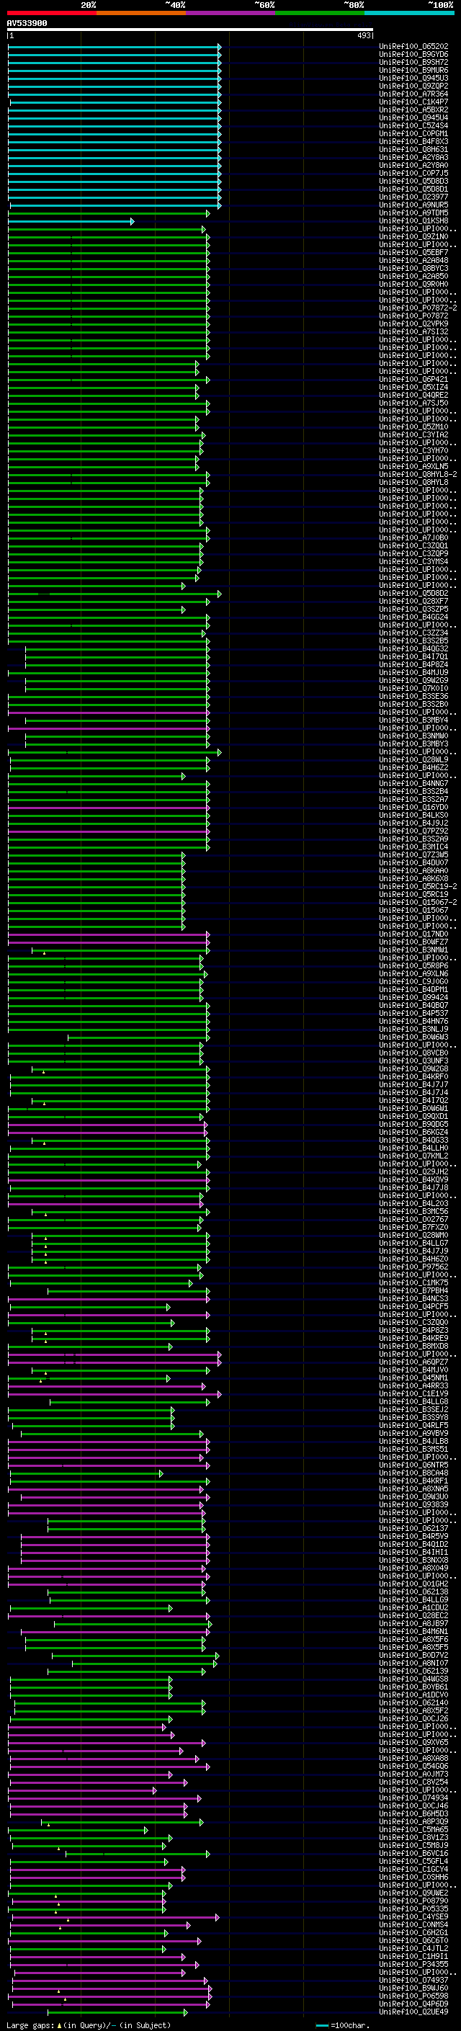Select hit UniRef100_Q3UNF3
461x2031 pixels.
pyautogui.click(x=413, y=1061)
